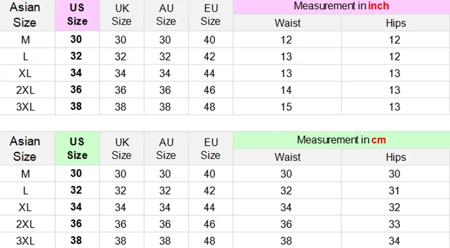Select the 'Measurement in cm' header
Screen dimensions: 450x248
(x=341, y=140)
